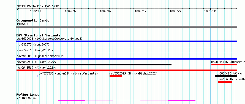Open the nsv6503465 label text
This screenshot has width=245, height=104.
pyautogui.click(x=232, y=79)
